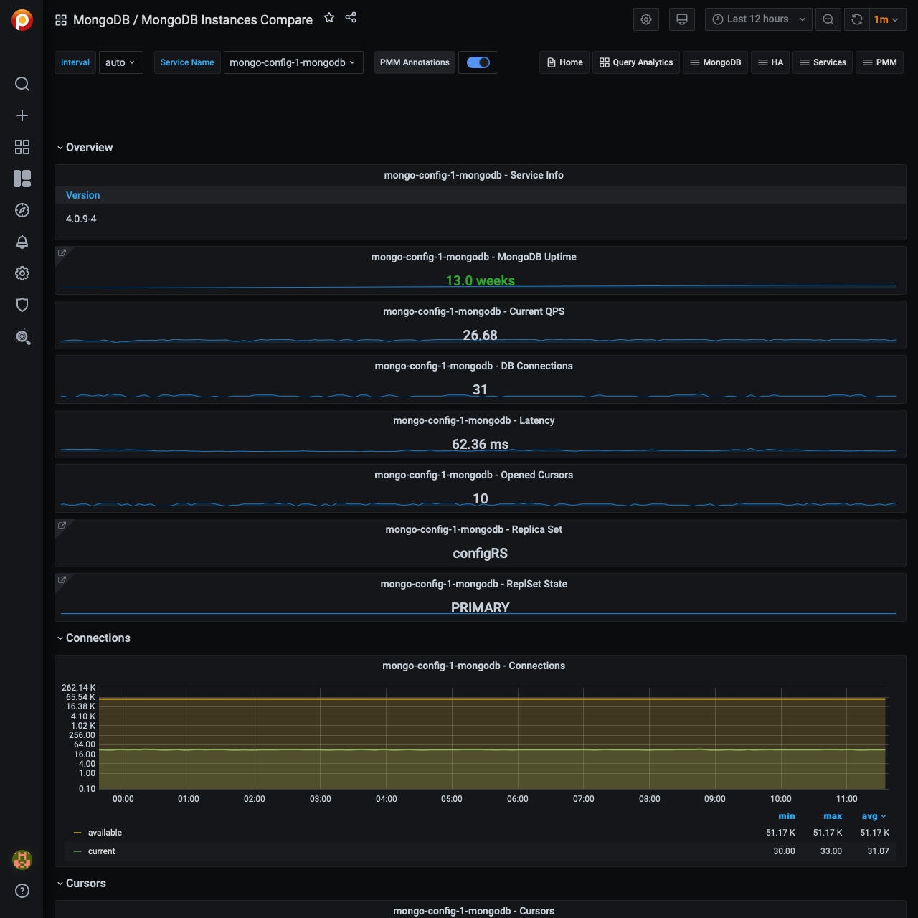Screen dimensions: 918x918
Task: Collapse the Overview row
Action: coord(85,147)
